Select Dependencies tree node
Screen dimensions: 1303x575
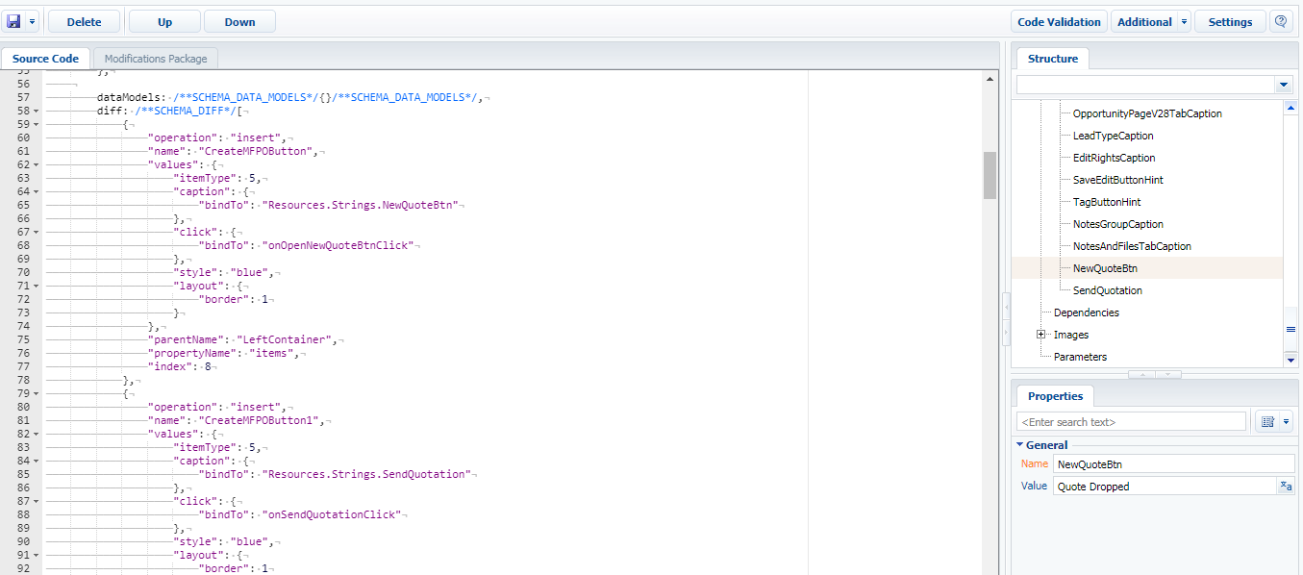coord(1086,312)
